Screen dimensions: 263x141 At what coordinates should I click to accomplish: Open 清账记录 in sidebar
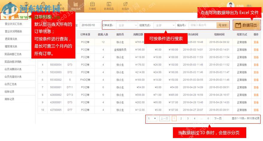pos(9,99)
